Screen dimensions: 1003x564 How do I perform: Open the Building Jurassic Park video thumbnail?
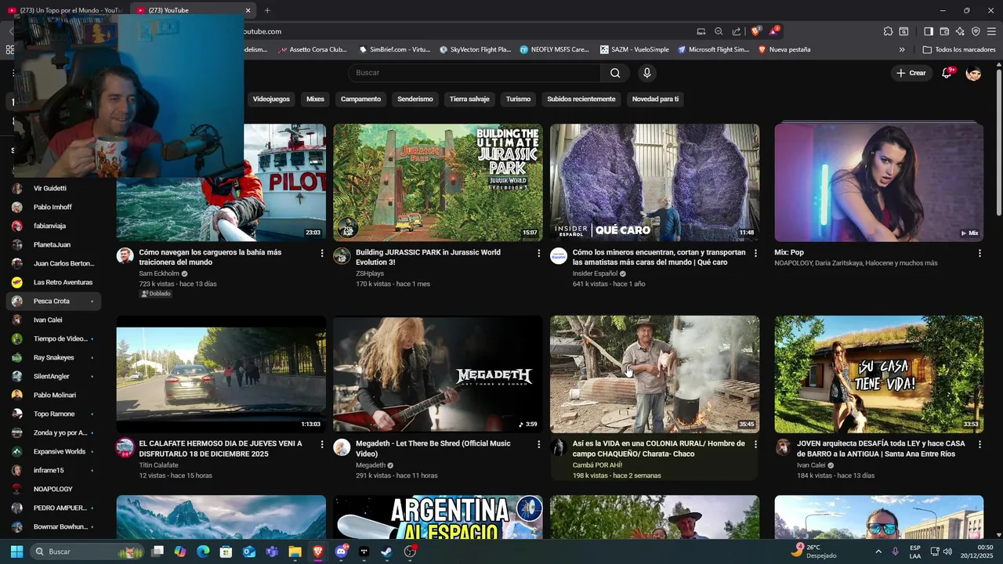[x=438, y=183]
